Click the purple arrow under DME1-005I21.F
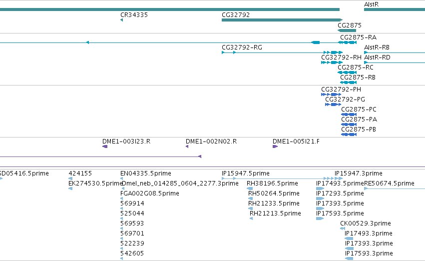Viewport: 425px width, 261px height. click(x=275, y=147)
